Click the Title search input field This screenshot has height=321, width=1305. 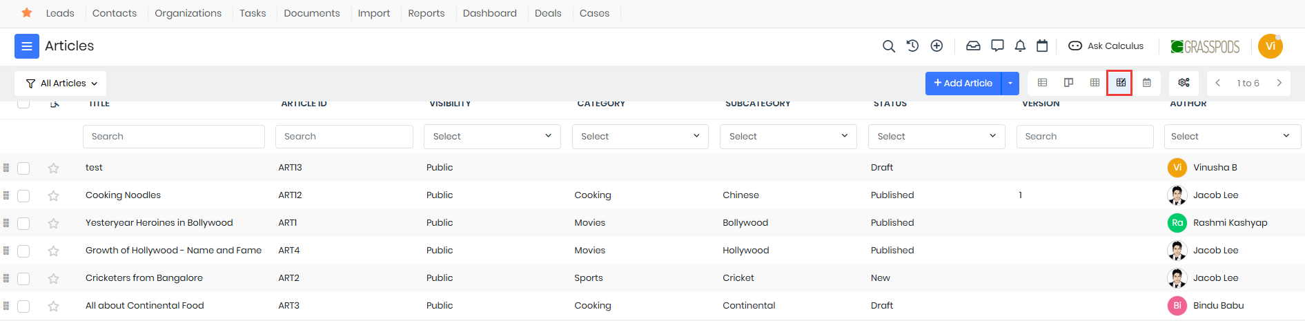(x=173, y=137)
